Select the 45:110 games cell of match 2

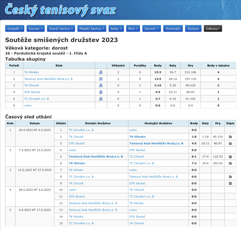pos(218,137)
